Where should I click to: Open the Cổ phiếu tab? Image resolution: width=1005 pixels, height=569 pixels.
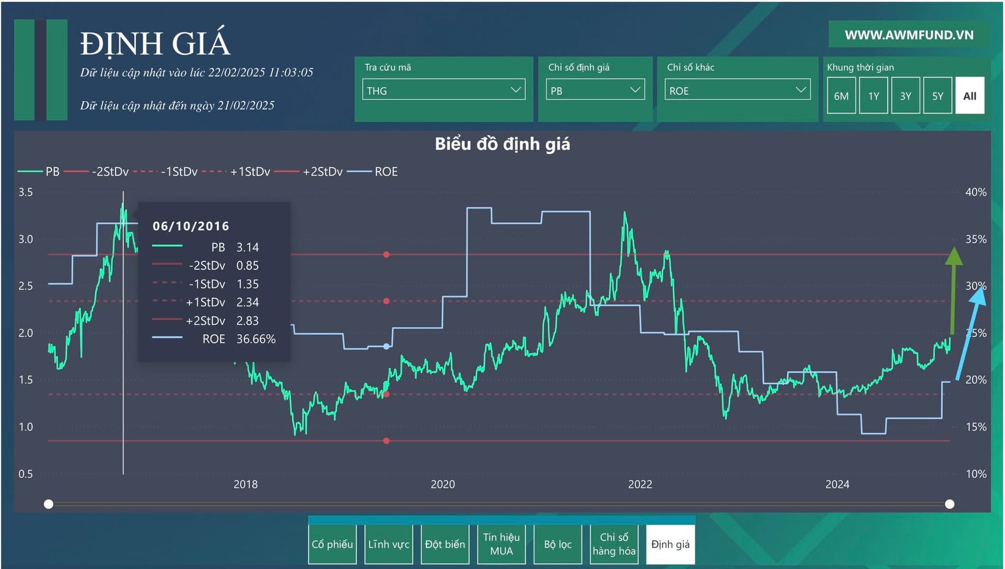click(332, 544)
